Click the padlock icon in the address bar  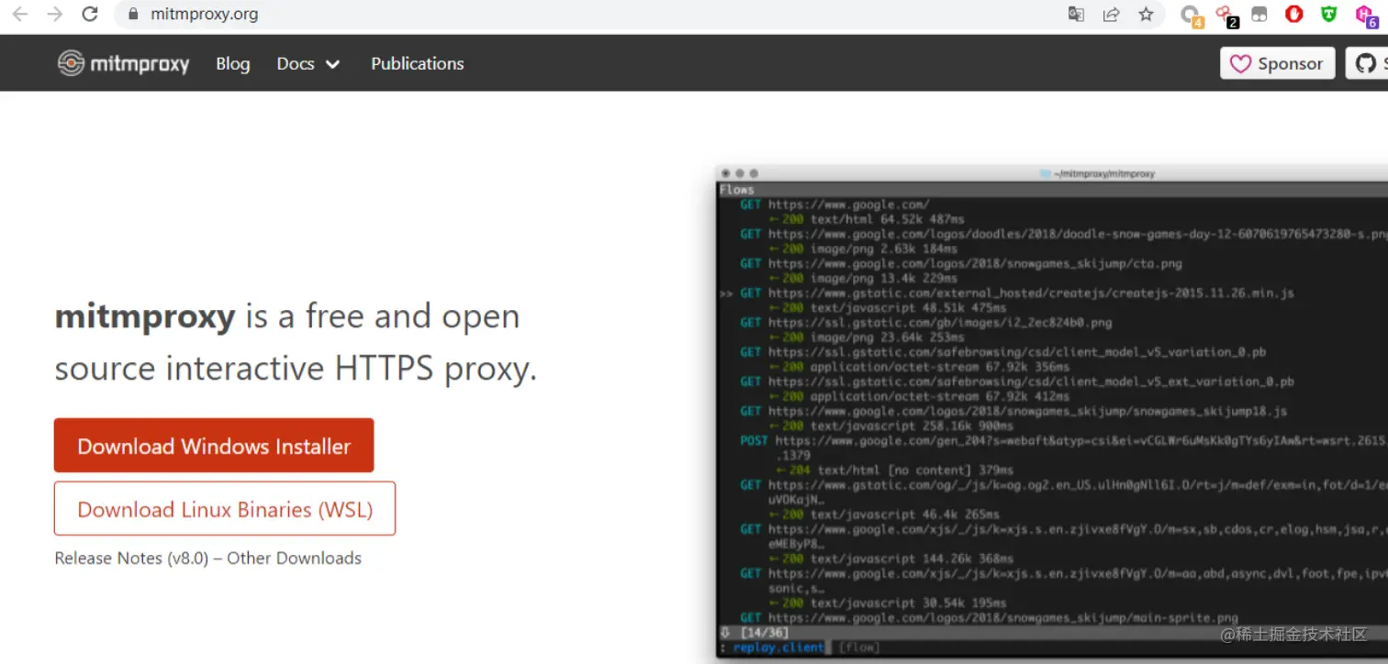tap(133, 15)
